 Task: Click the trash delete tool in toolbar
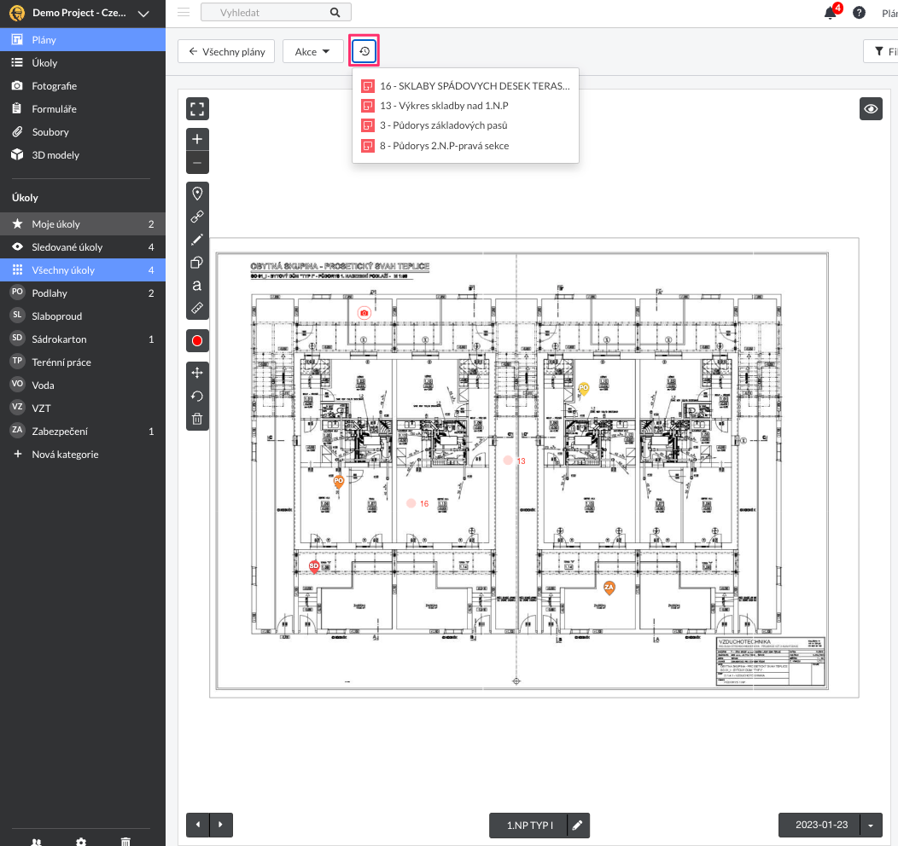pyautogui.click(x=197, y=419)
